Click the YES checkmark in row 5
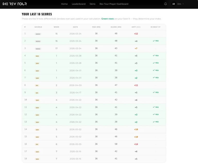Image resolution: width=198 pixels, height=167 pixels. click(x=155, y=63)
